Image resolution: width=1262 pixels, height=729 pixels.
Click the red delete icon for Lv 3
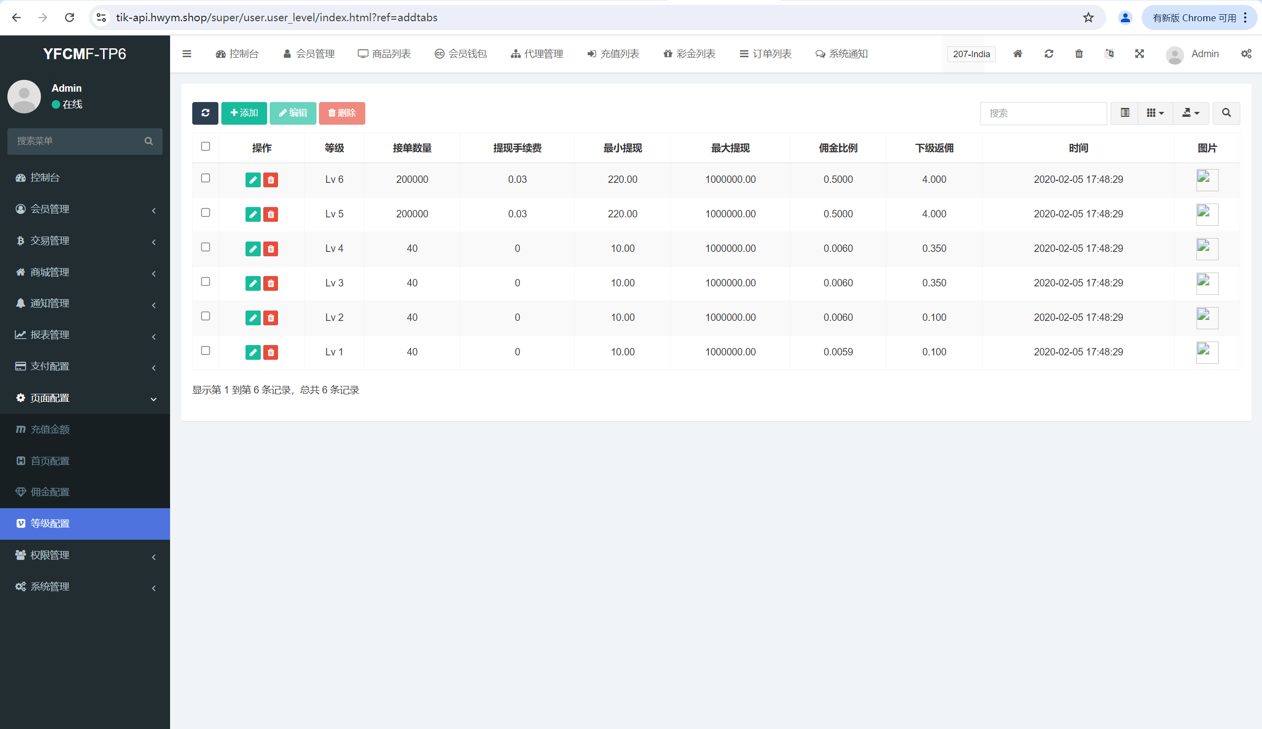coord(271,283)
